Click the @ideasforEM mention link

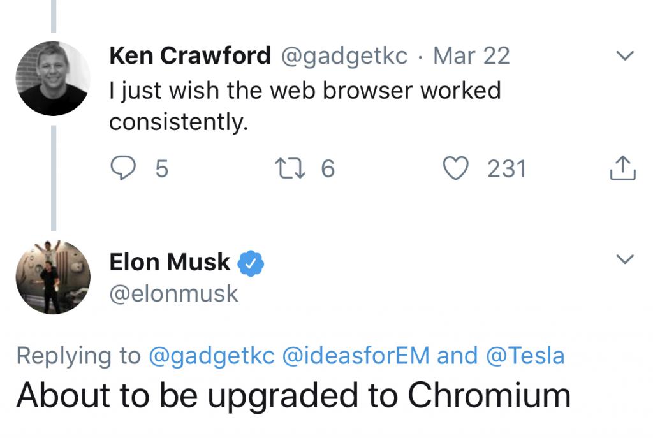coord(356,356)
